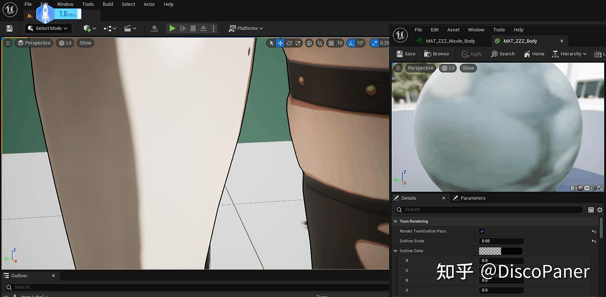Open Tools menu in the main editor
This screenshot has width=606, height=297.
tap(88, 4)
